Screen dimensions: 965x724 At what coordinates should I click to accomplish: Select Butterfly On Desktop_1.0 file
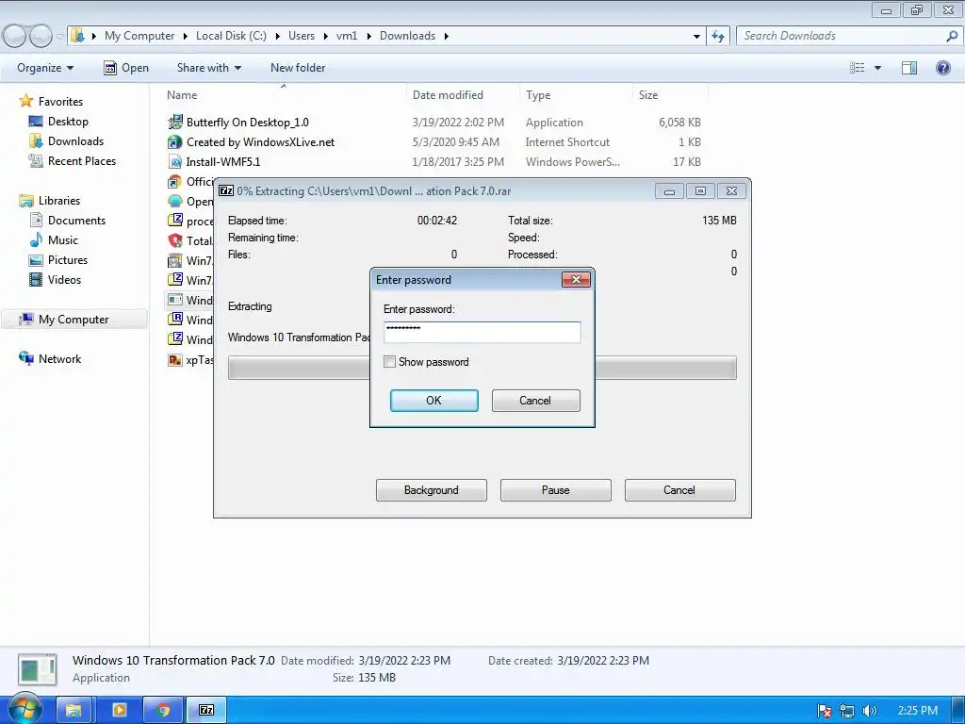point(248,123)
